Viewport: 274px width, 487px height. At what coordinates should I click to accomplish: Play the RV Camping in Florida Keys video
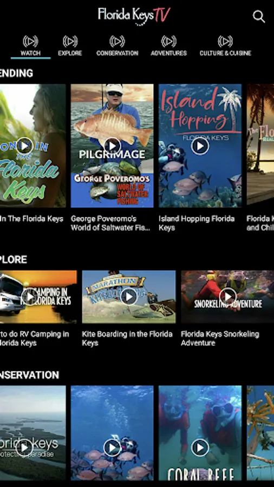[x=30, y=297]
